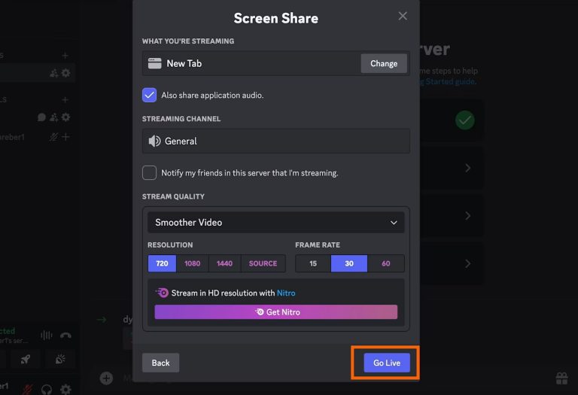578x395 pixels.
Task: Unmute the red crossed microphone icon
Action: 28,389
